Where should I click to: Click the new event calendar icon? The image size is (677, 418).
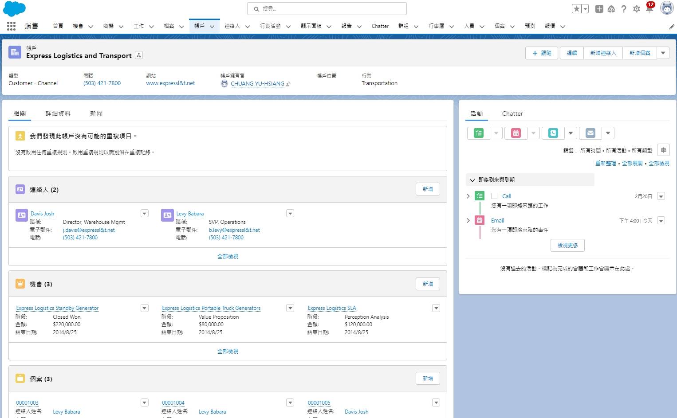[x=516, y=133]
